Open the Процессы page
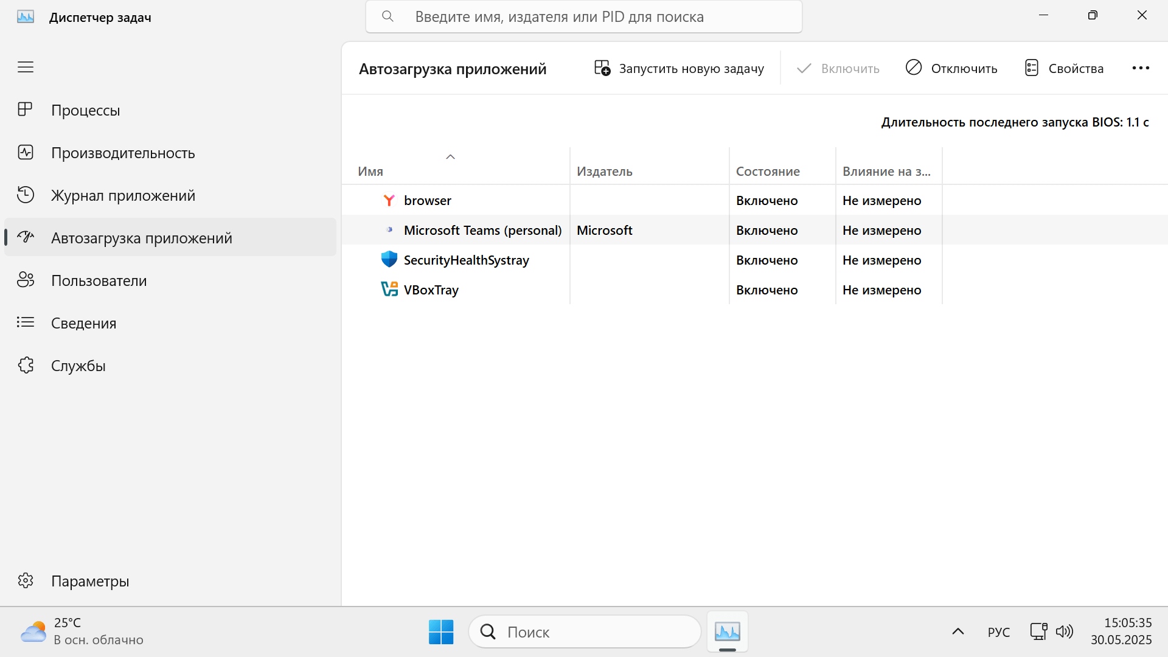The image size is (1168, 657). (85, 110)
